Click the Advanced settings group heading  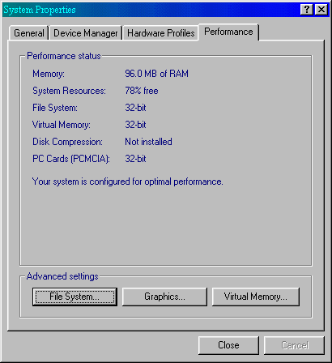62,276
